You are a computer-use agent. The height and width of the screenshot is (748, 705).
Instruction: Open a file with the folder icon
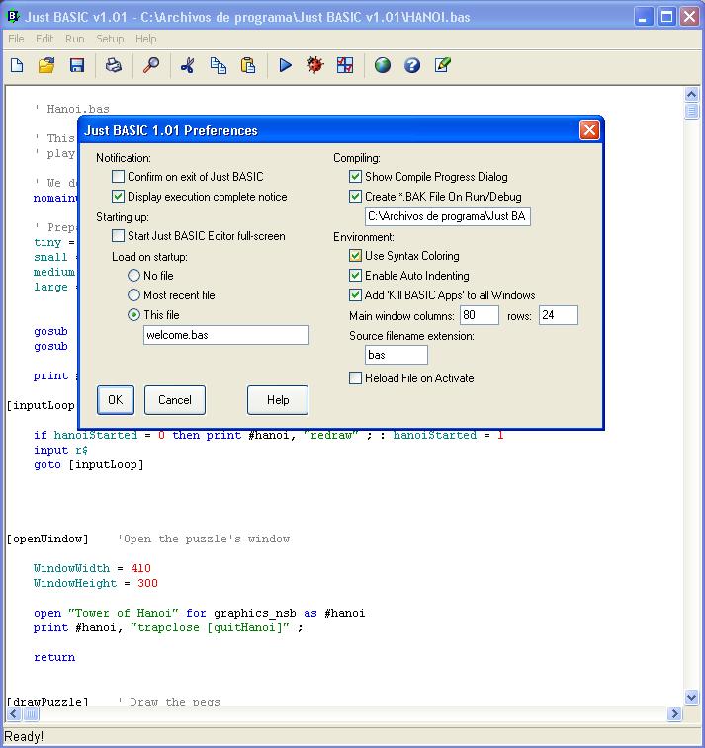coord(46,65)
